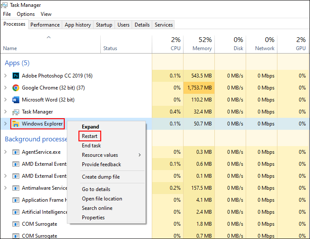Click the Adobe Photoshop process icon
Viewport: 310px width, 239px height.
[x=16, y=76]
